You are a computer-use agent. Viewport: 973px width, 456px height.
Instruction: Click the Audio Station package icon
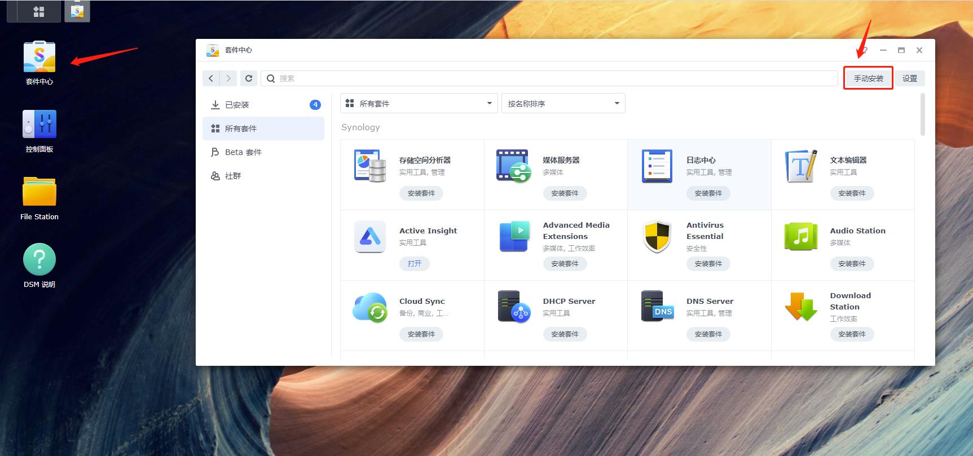pyautogui.click(x=801, y=236)
